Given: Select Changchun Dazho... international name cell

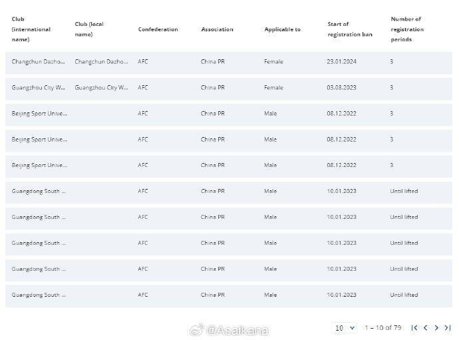Looking at the screenshot, I should pos(38,61).
